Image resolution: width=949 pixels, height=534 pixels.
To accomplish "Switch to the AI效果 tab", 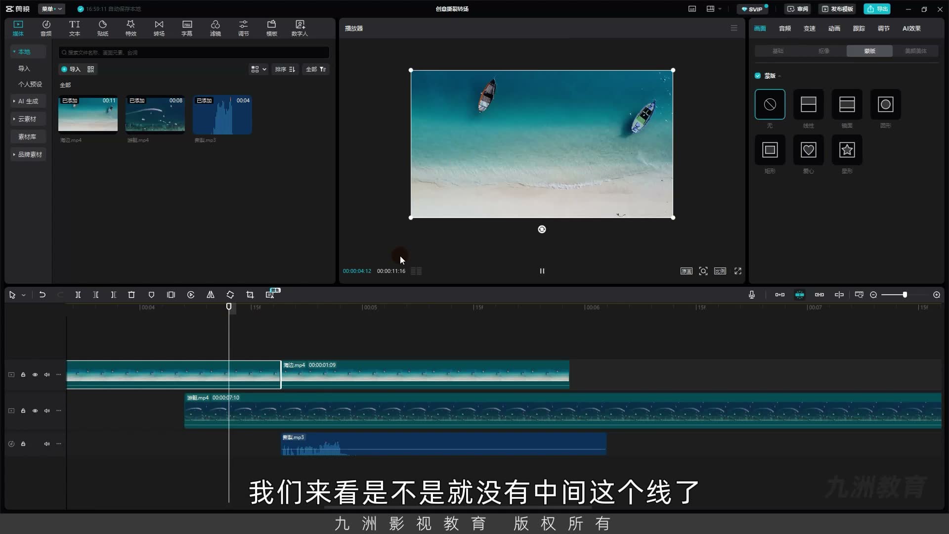I will click(911, 29).
